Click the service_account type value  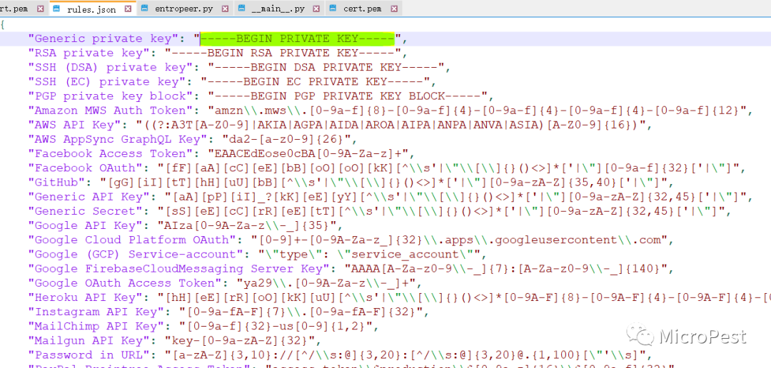point(369,255)
